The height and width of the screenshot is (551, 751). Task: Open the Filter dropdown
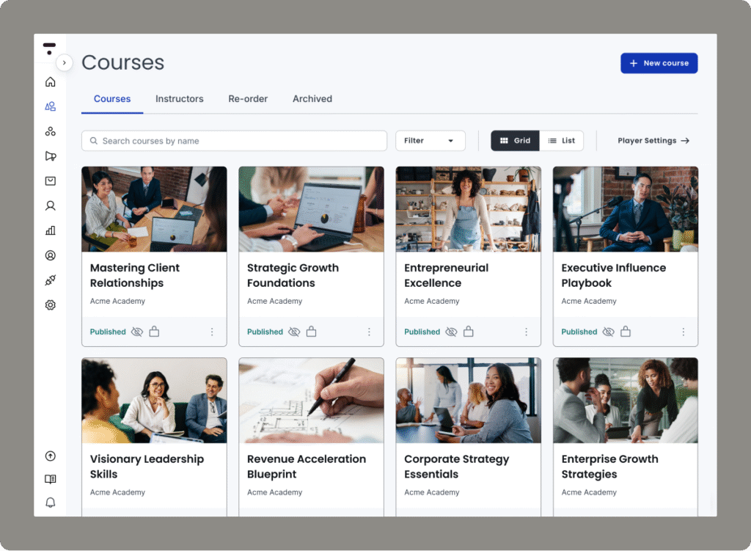pos(431,140)
